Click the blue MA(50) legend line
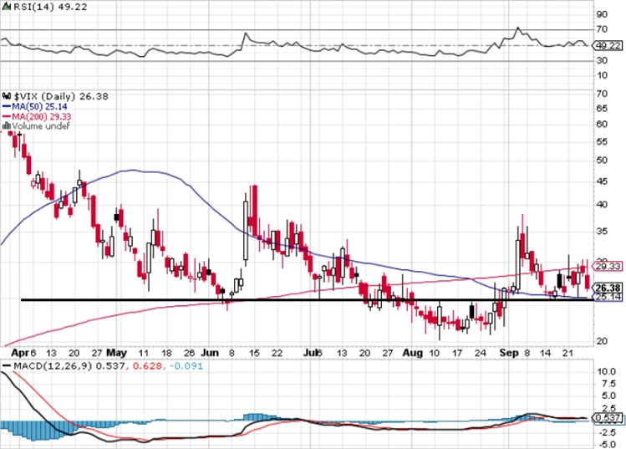626x449 pixels. click(7, 107)
